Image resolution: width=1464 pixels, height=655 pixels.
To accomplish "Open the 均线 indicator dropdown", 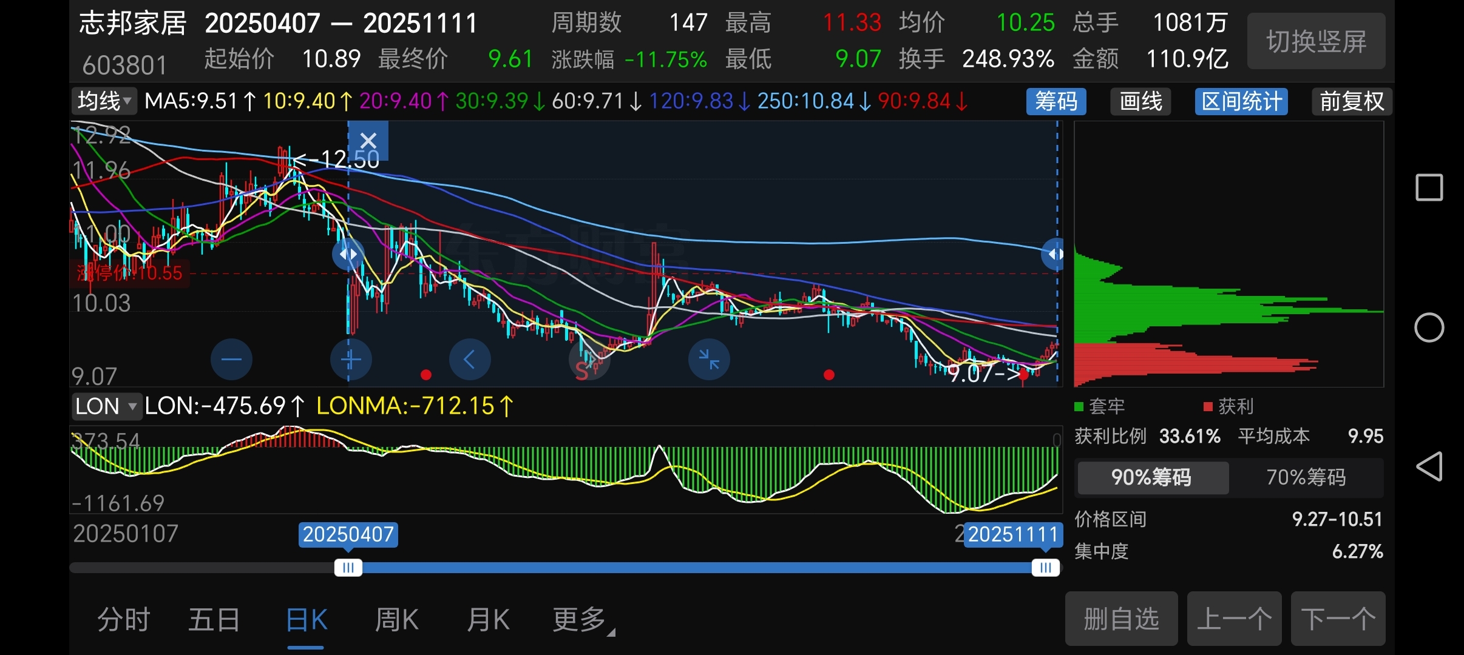I will (x=104, y=101).
